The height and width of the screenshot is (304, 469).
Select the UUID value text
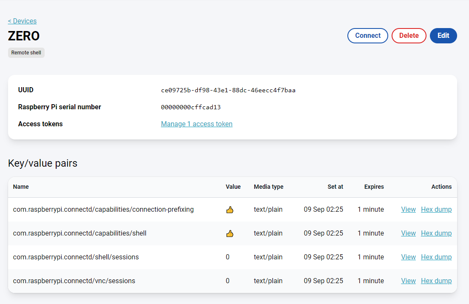click(x=228, y=90)
